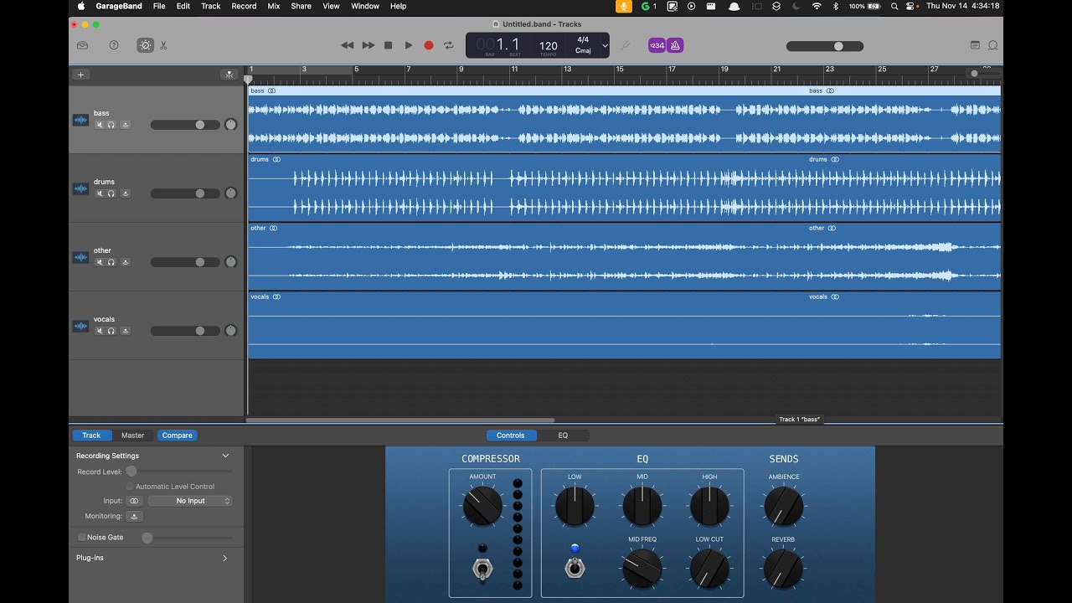
Task: Click the 120 tempo display
Action: [x=548, y=46]
